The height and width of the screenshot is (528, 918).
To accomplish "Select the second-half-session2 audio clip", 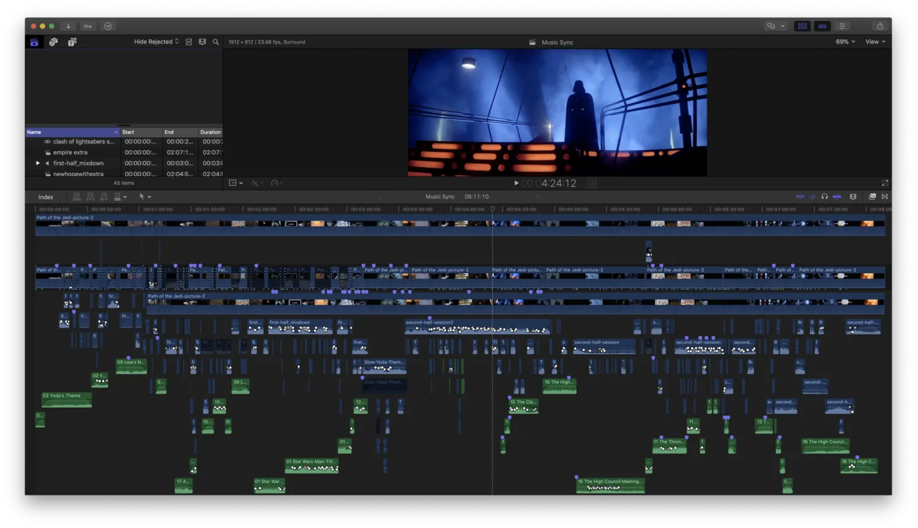I will point(477,326).
